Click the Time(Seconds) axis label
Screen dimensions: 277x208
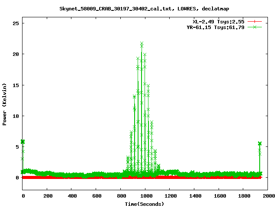pyautogui.click(x=144, y=204)
